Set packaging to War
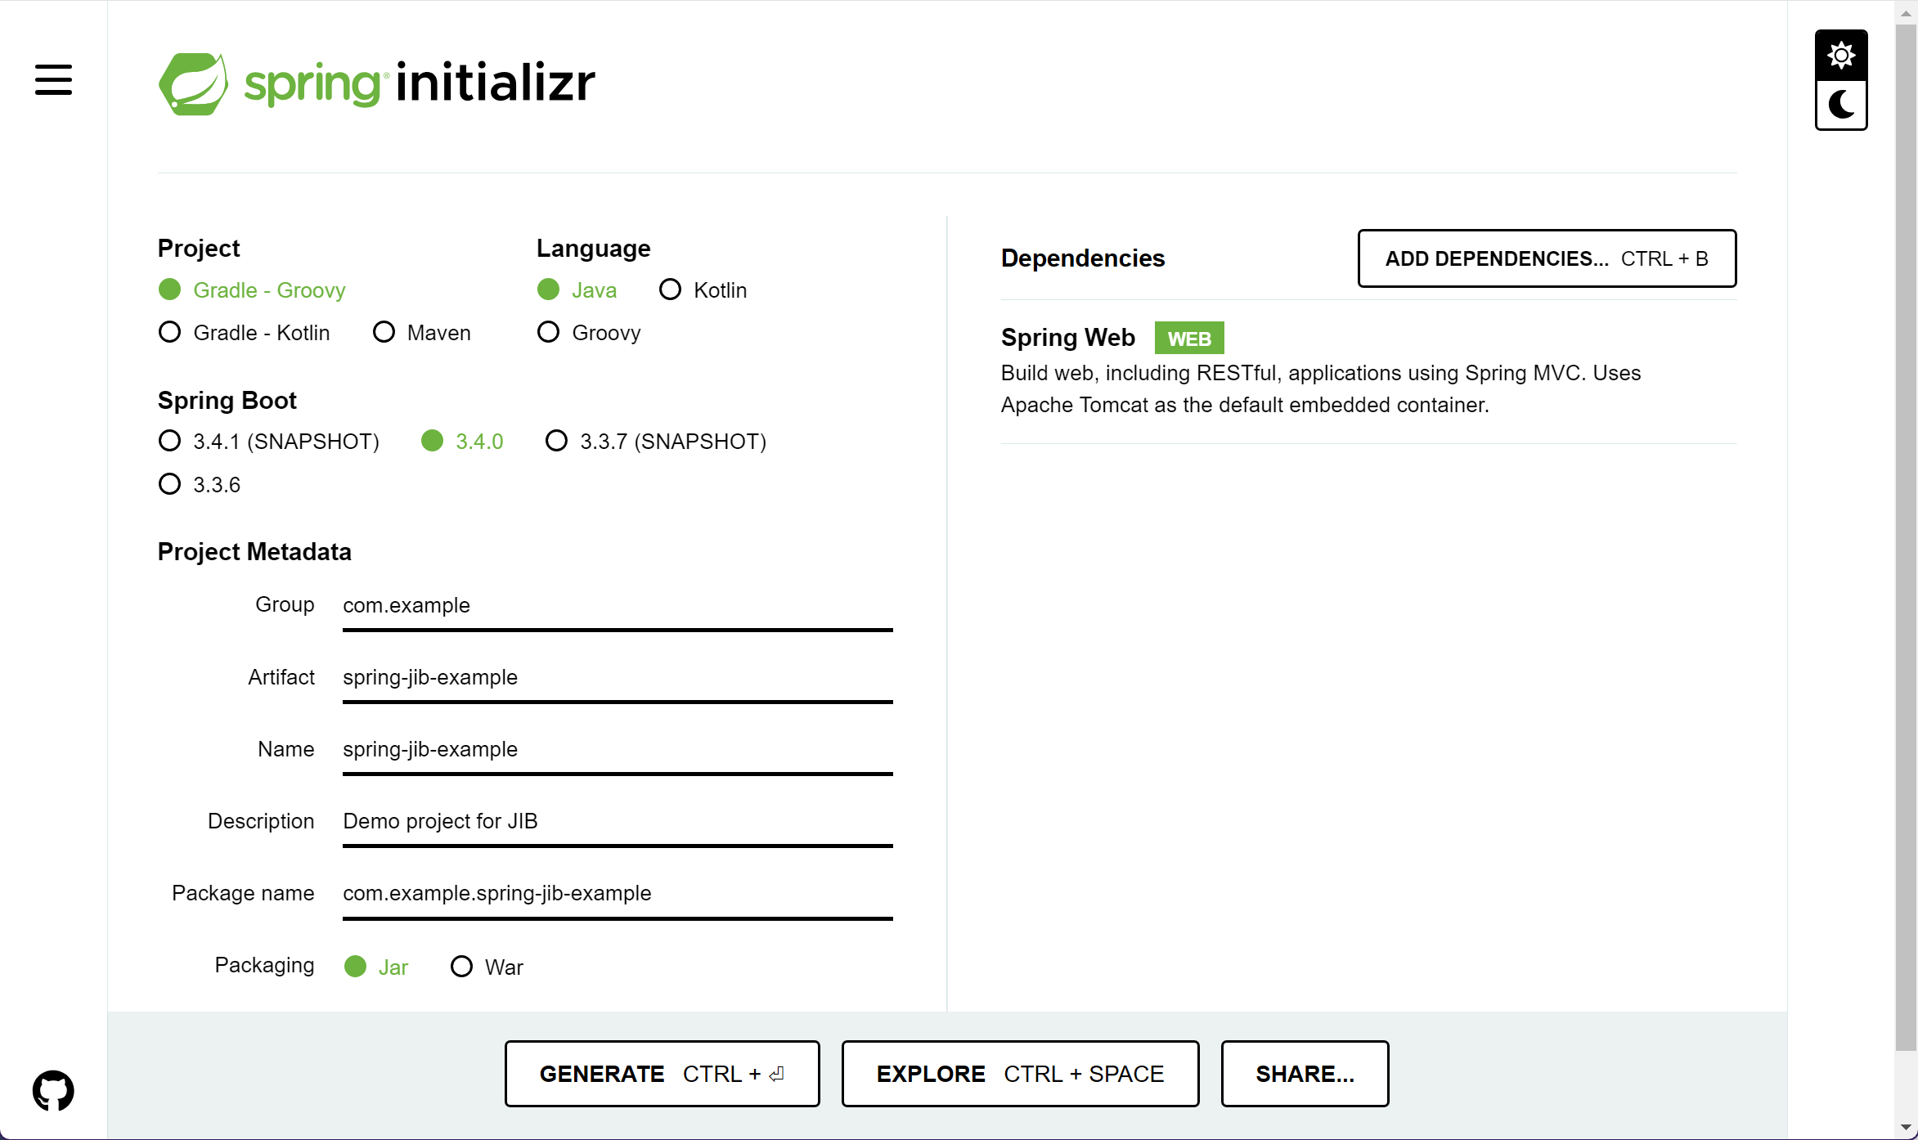Image resolution: width=1918 pixels, height=1140 pixels. [487, 967]
